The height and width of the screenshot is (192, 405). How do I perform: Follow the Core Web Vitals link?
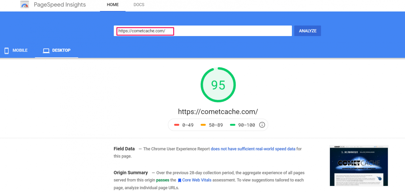point(197,180)
